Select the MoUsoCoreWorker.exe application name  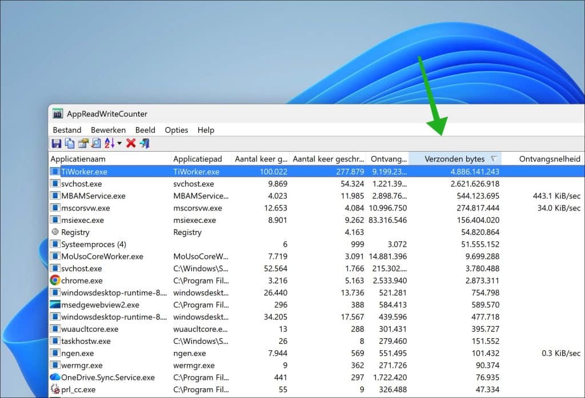coord(102,257)
